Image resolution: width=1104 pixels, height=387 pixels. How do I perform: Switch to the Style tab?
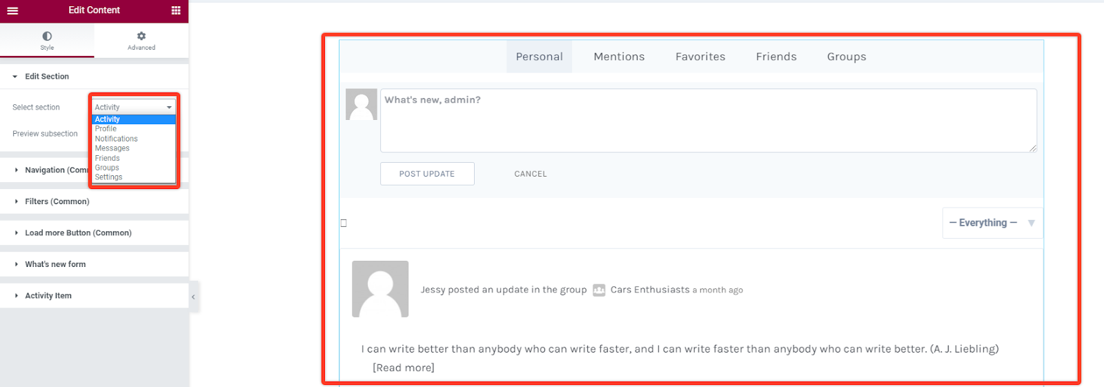[47, 40]
